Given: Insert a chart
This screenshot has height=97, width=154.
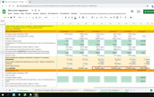Looking at the screenshot, I should (117, 17).
